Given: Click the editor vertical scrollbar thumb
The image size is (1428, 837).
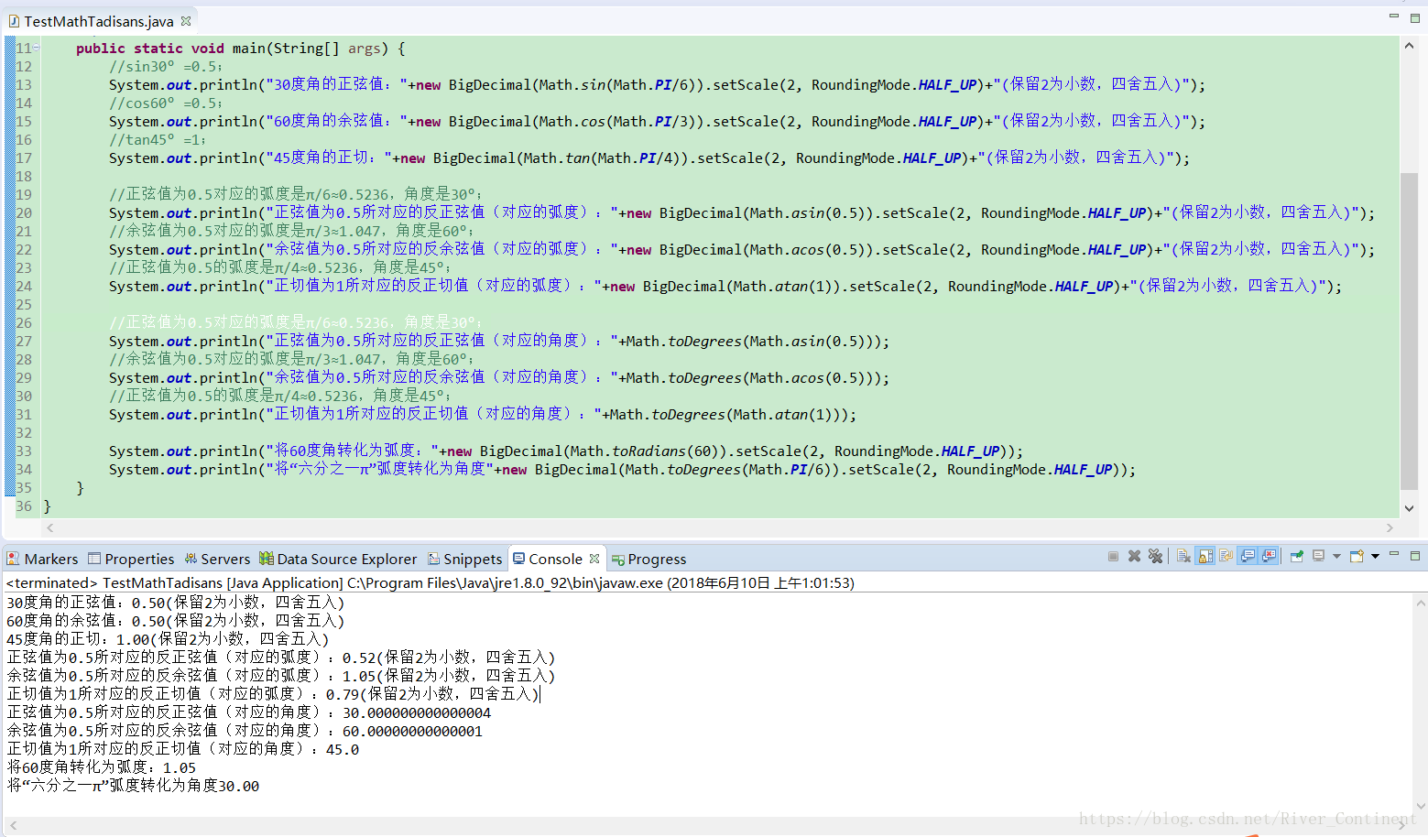Looking at the screenshot, I should 1409,332.
